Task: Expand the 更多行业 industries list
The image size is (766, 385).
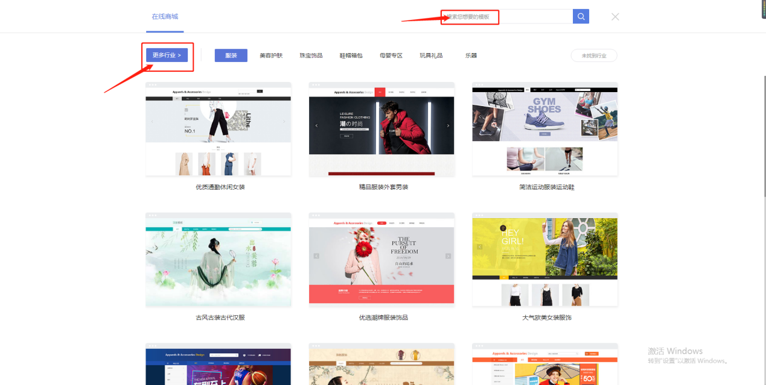Action: (x=167, y=55)
